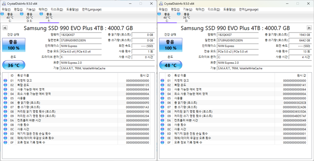Screen dimensions: 314x161
Task: Click the firmware field 1B2QKXG7 in left window
Action: (81, 35)
